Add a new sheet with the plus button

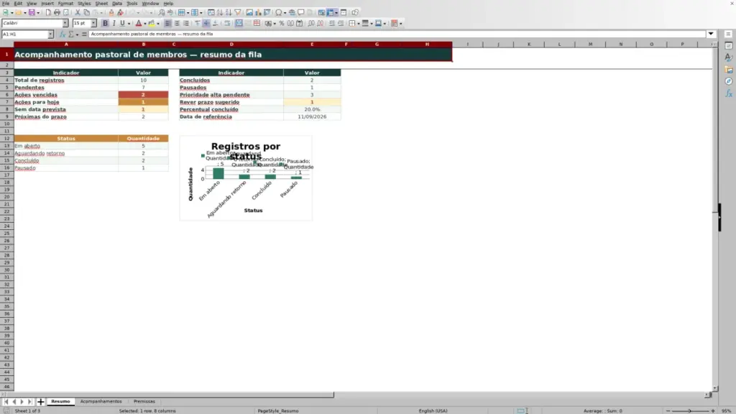tap(40, 401)
